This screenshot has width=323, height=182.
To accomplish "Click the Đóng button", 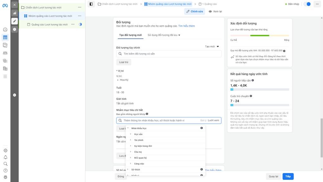I will point(121,176).
